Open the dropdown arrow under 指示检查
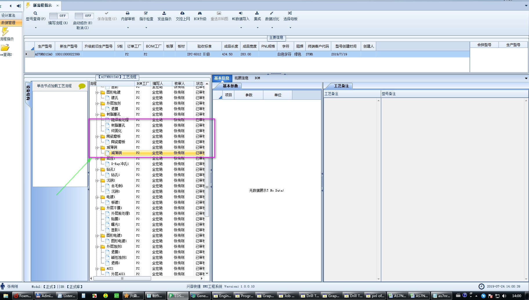Screen dimensions: 529x300 coord(146,28)
